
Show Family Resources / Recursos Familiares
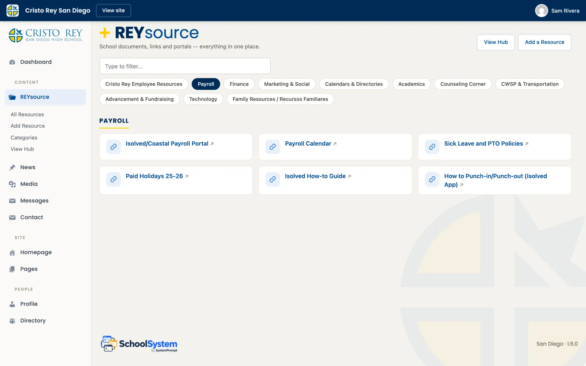pyautogui.click(x=280, y=99)
